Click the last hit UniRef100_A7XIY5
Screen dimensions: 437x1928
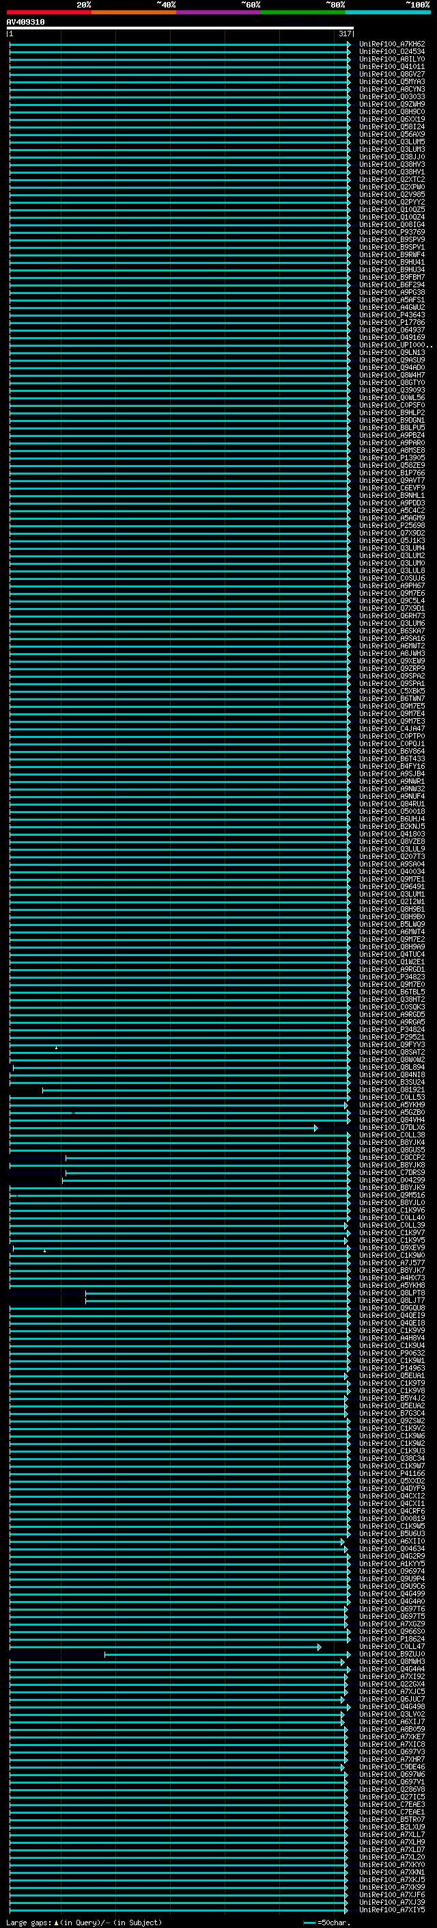tap(391, 1910)
